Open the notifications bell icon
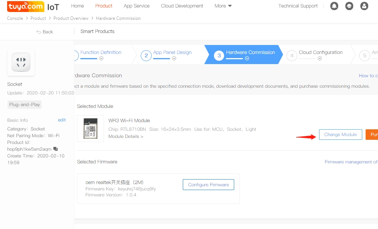The image size is (378, 229). pyautogui.click(x=334, y=6)
